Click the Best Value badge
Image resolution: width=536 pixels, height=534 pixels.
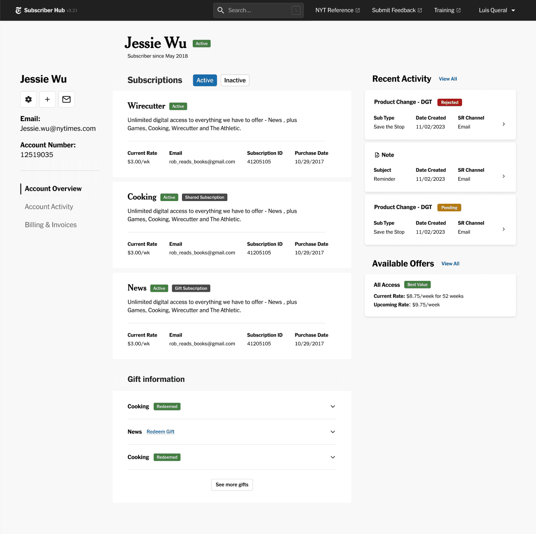(417, 285)
